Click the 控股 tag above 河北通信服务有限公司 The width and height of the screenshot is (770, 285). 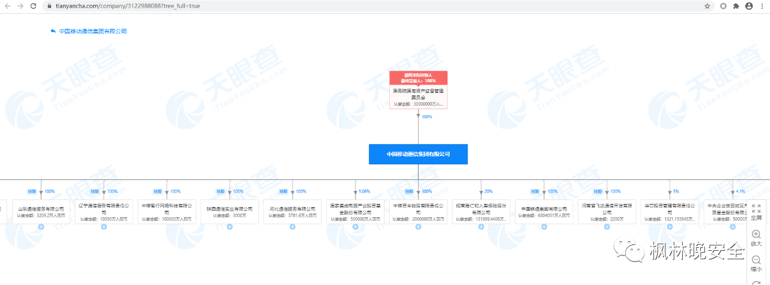283,191
